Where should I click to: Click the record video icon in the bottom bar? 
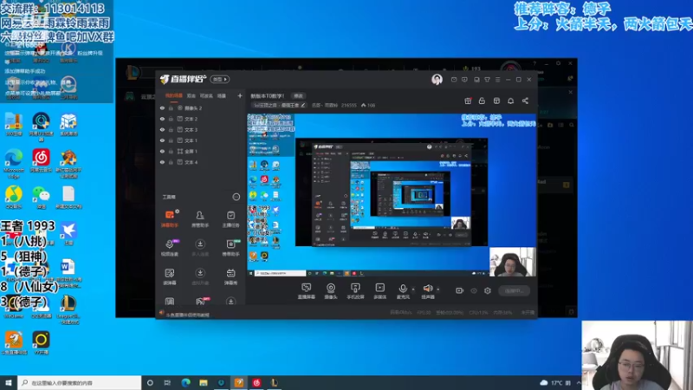coord(459,290)
